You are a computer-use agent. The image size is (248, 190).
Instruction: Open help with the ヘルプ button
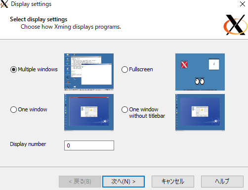[x=222, y=182]
